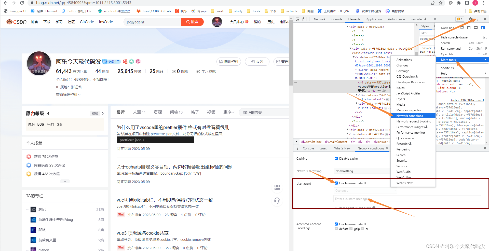Switch to the Network tab in DevTools

click(320, 19)
